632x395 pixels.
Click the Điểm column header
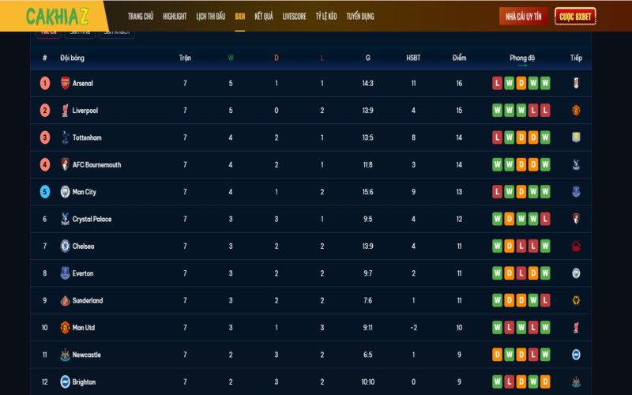[459, 58]
